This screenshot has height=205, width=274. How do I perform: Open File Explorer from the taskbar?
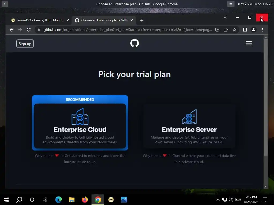[72, 200]
